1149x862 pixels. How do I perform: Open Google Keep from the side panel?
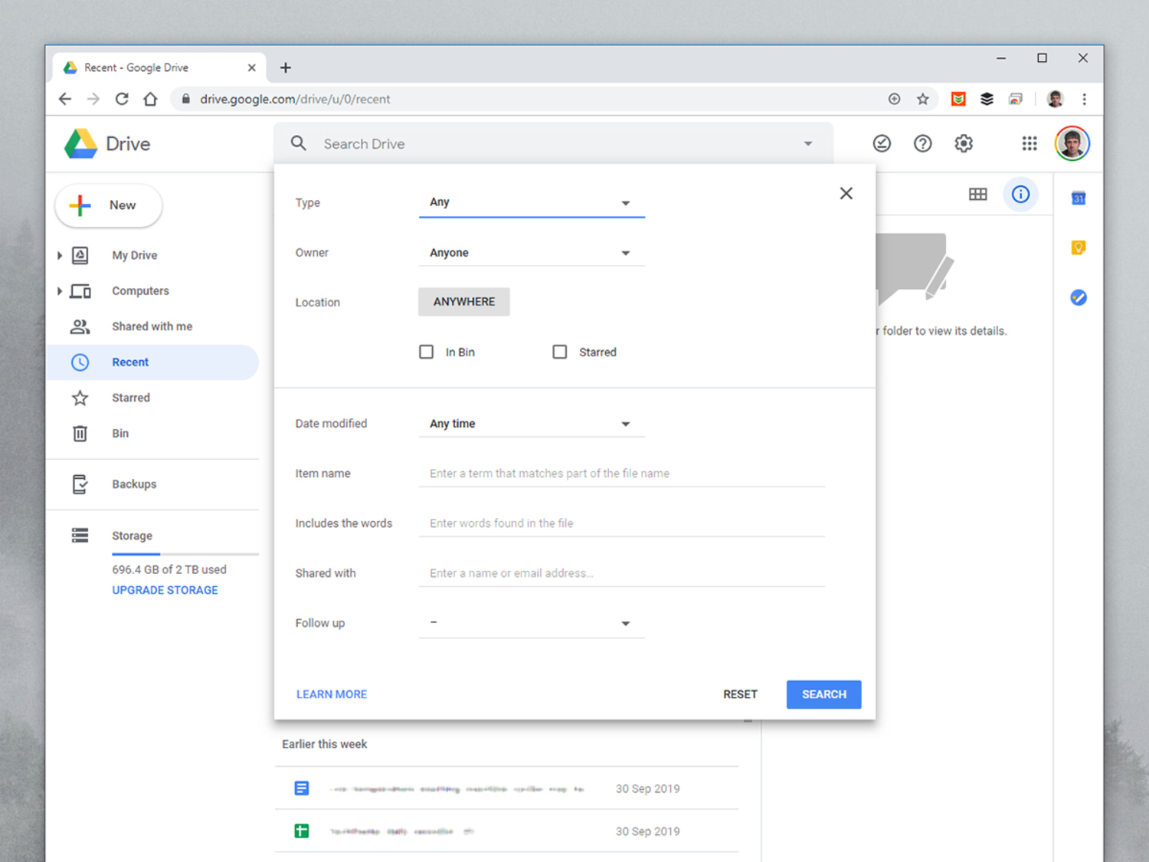(1079, 247)
